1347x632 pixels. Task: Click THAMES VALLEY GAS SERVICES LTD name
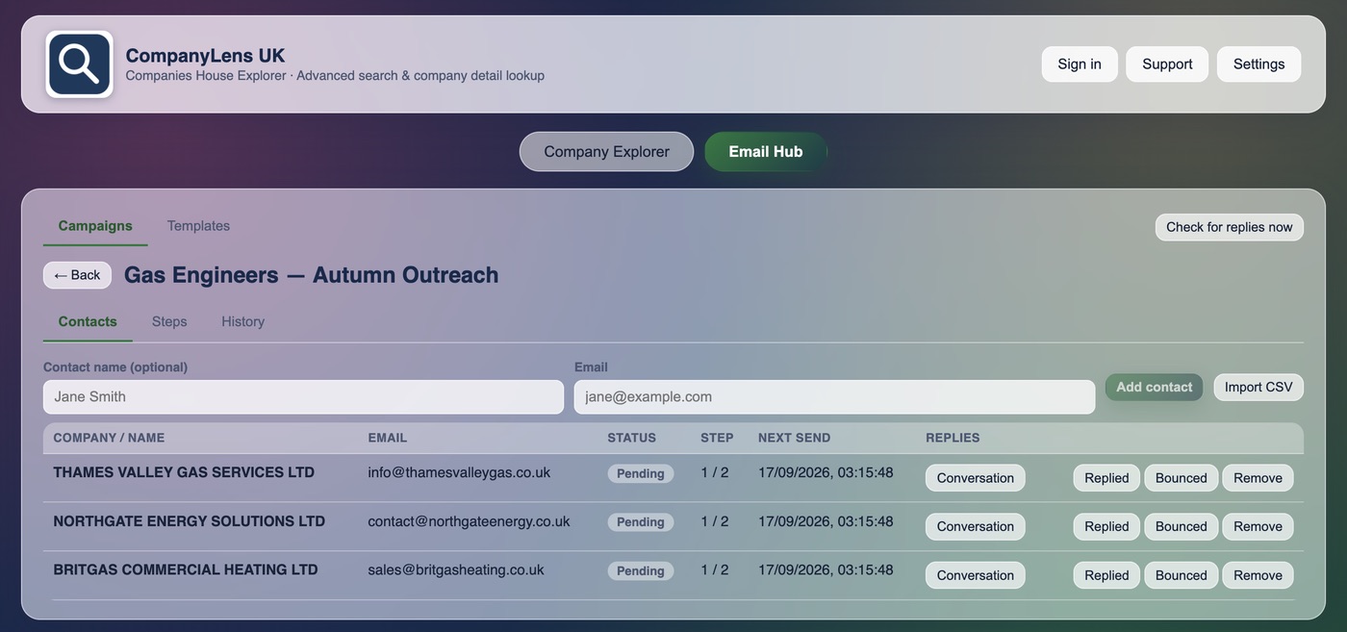[184, 472]
